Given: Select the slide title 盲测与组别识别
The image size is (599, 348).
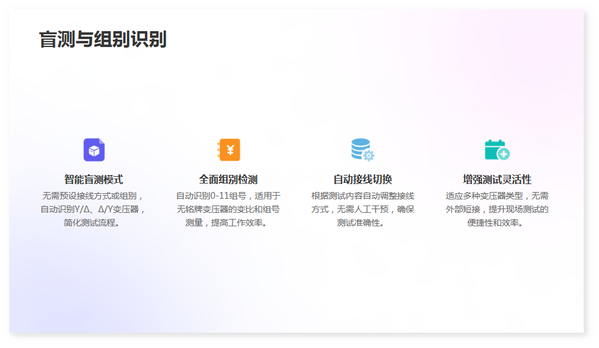Looking at the screenshot, I should [103, 39].
